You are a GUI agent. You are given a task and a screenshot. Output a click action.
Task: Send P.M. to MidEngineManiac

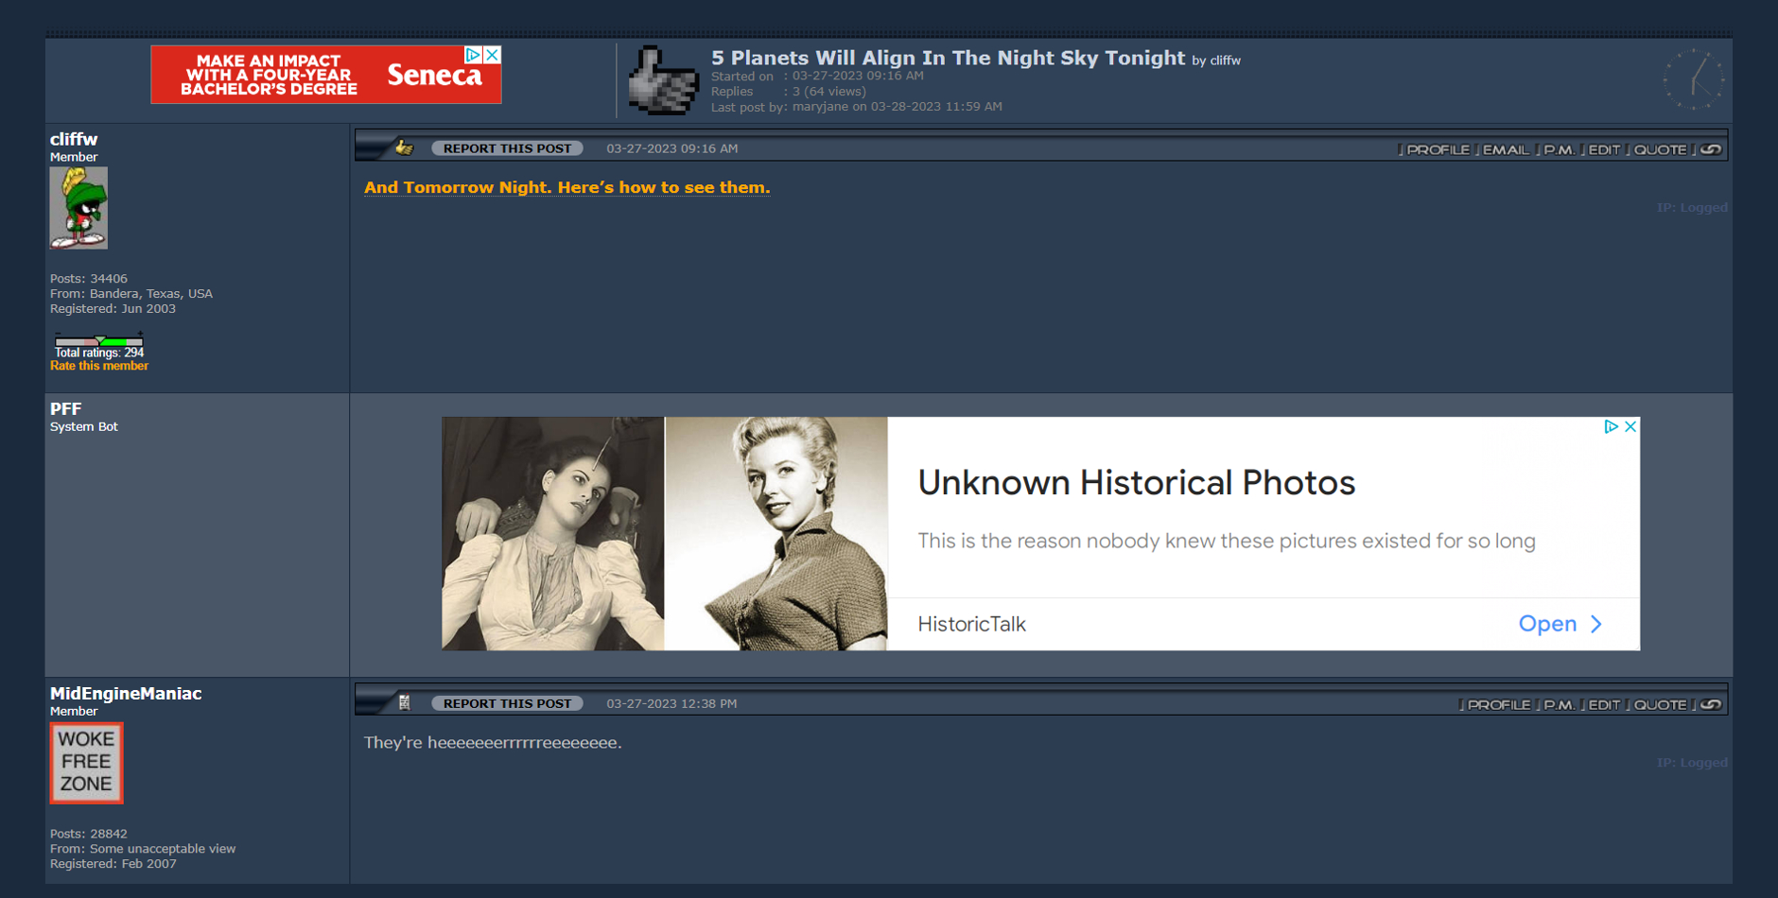pos(1559,704)
